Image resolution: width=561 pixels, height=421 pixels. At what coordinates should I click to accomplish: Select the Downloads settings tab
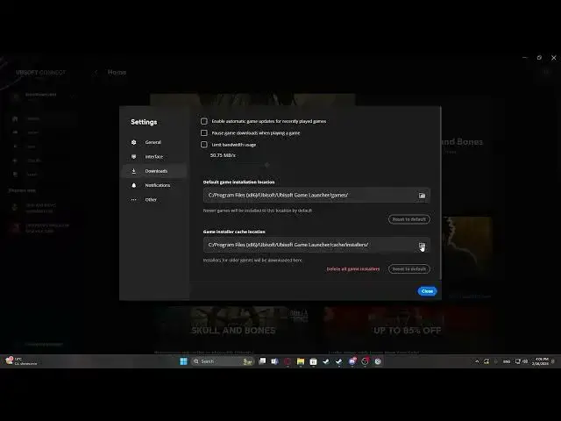154,171
